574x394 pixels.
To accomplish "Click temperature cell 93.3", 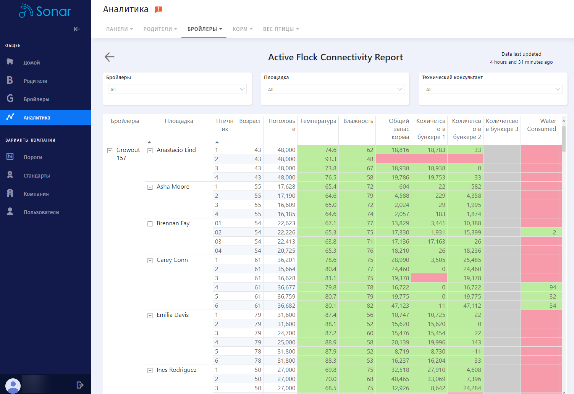I will [x=318, y=159].
